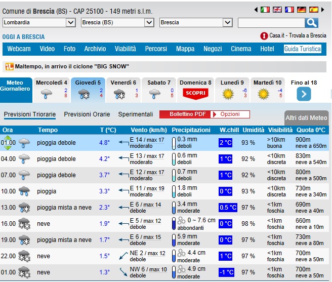This screenshot has width=332, height=282.
Task: Open the Brescia city dropdown
Action: click(x=195, y=23)
